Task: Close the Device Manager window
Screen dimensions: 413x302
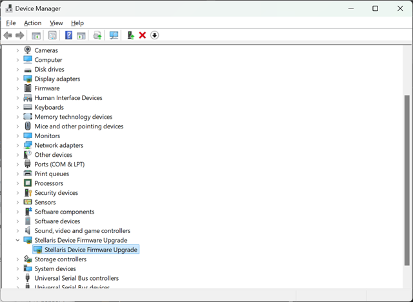Action: (400, 8)
